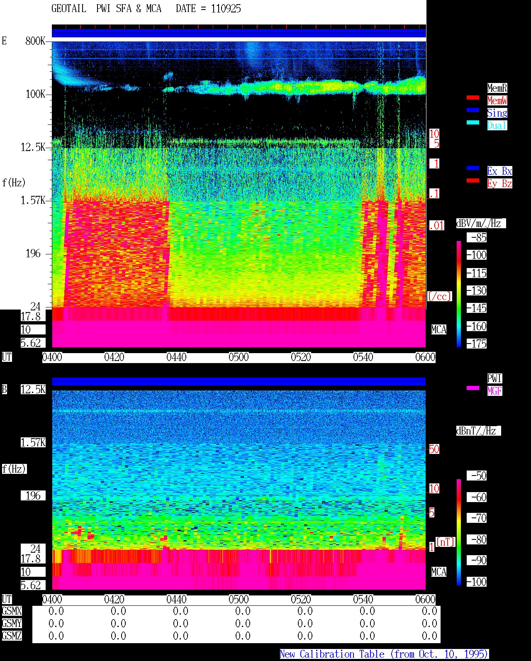The image size is (531, 661).
Task: Click the PWI legend label
Action: pos(494,378)
